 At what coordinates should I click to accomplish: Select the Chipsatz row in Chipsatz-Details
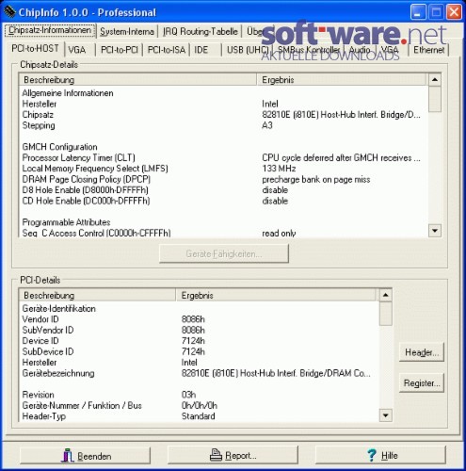(223, 115)
